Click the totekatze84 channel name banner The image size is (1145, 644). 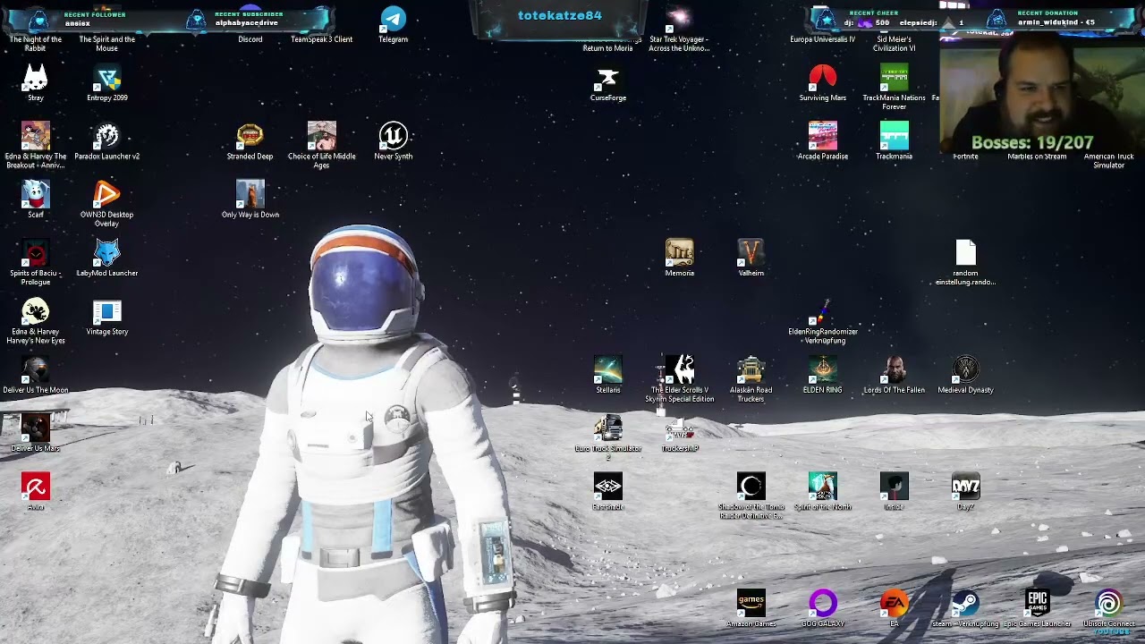(560, 15)
